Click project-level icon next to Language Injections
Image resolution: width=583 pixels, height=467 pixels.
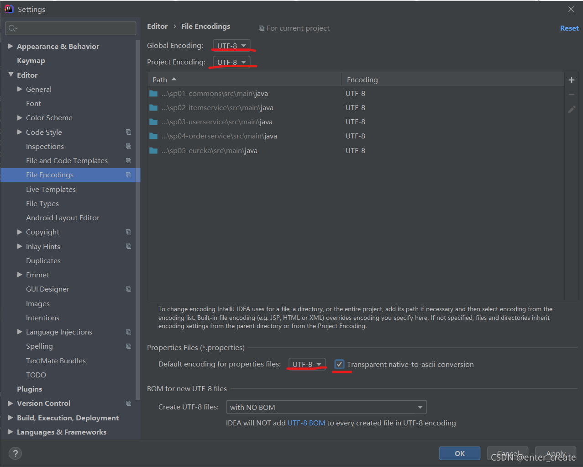tap(128, 332)
